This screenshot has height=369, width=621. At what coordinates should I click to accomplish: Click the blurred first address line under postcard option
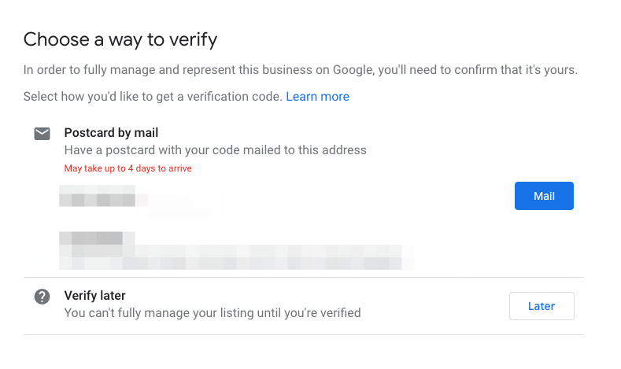tap(103, 196)
